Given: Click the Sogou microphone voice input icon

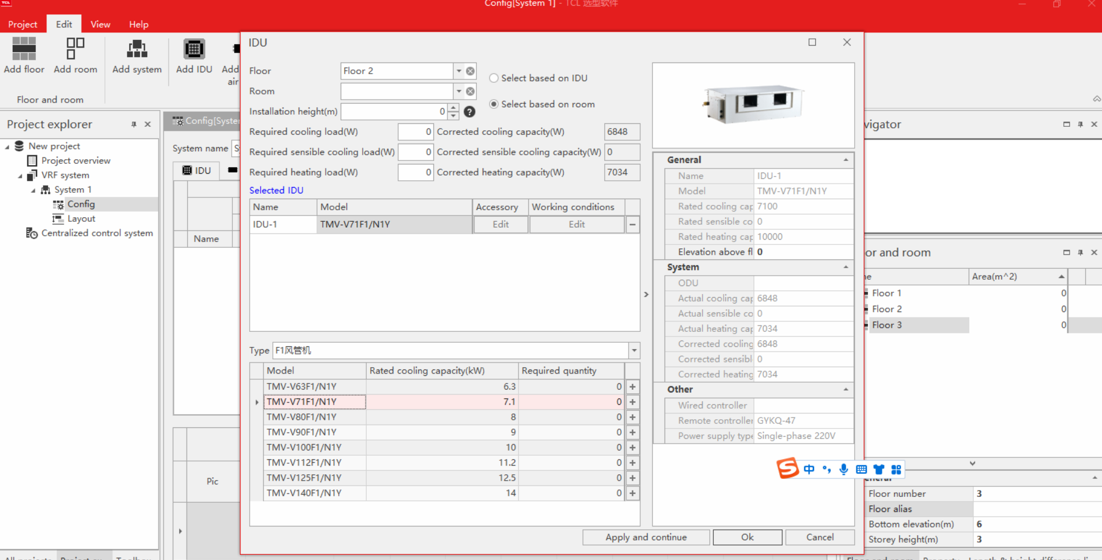Looking at the screenshot, I should click(x=844, y=469).
